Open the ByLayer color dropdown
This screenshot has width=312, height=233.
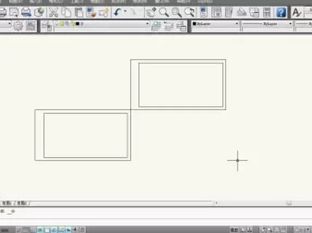pyautogui.click(x=215, y=24)
